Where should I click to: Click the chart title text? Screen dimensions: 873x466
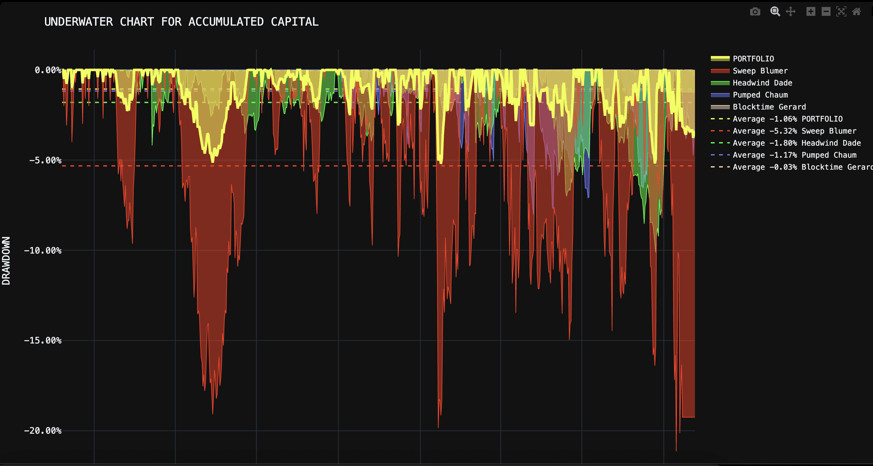(181, 22)
